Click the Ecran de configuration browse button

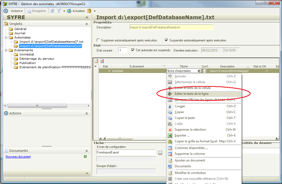(x=160, y=153)
